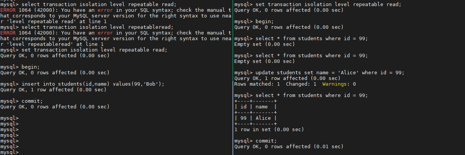Image resolution: width=465 pixels, height=155 pixels.
Task: Click the 'id' column header in result table
Action: click(x=244, y=106)
